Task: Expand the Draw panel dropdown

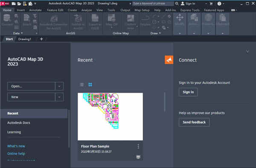Action: [x=160, y=33]
